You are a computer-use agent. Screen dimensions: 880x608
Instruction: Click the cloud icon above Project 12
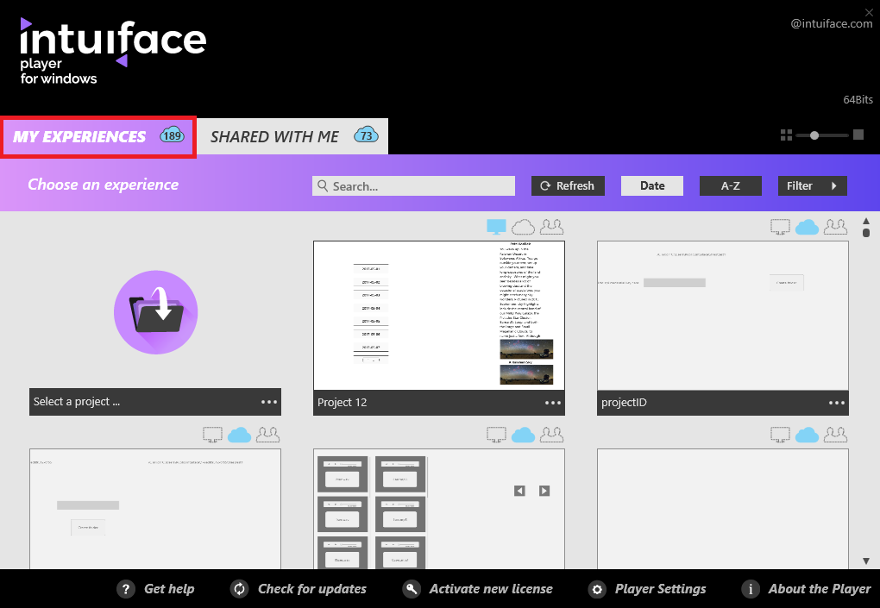[523, 227]
